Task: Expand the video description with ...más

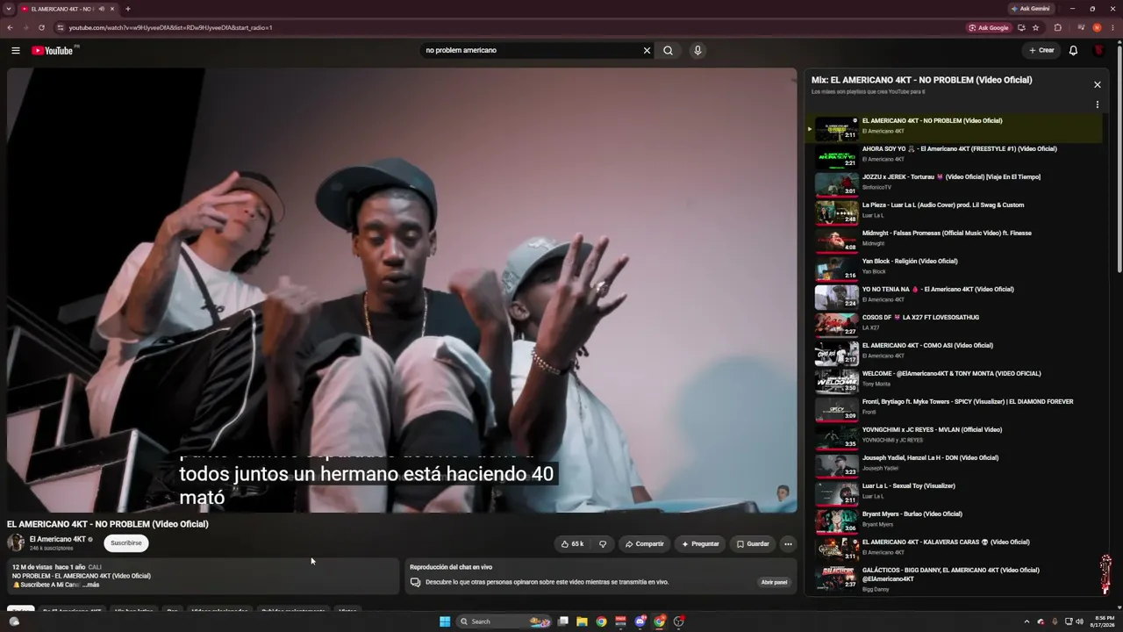Action: [90, 585]
